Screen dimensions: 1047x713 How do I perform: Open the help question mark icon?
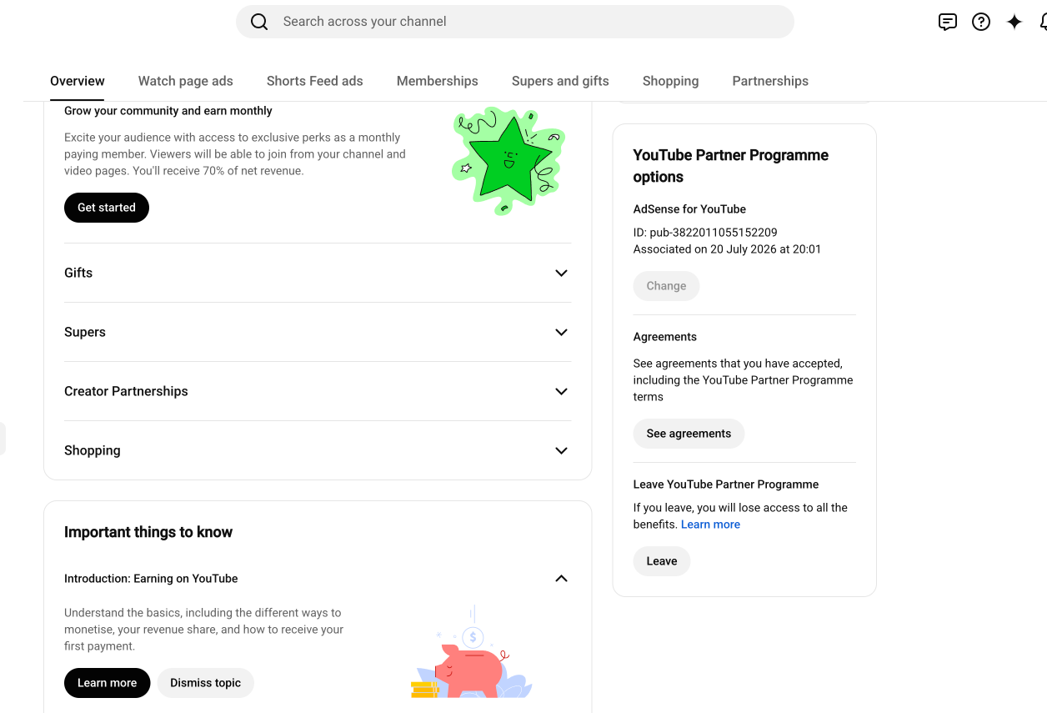(981, 23)
